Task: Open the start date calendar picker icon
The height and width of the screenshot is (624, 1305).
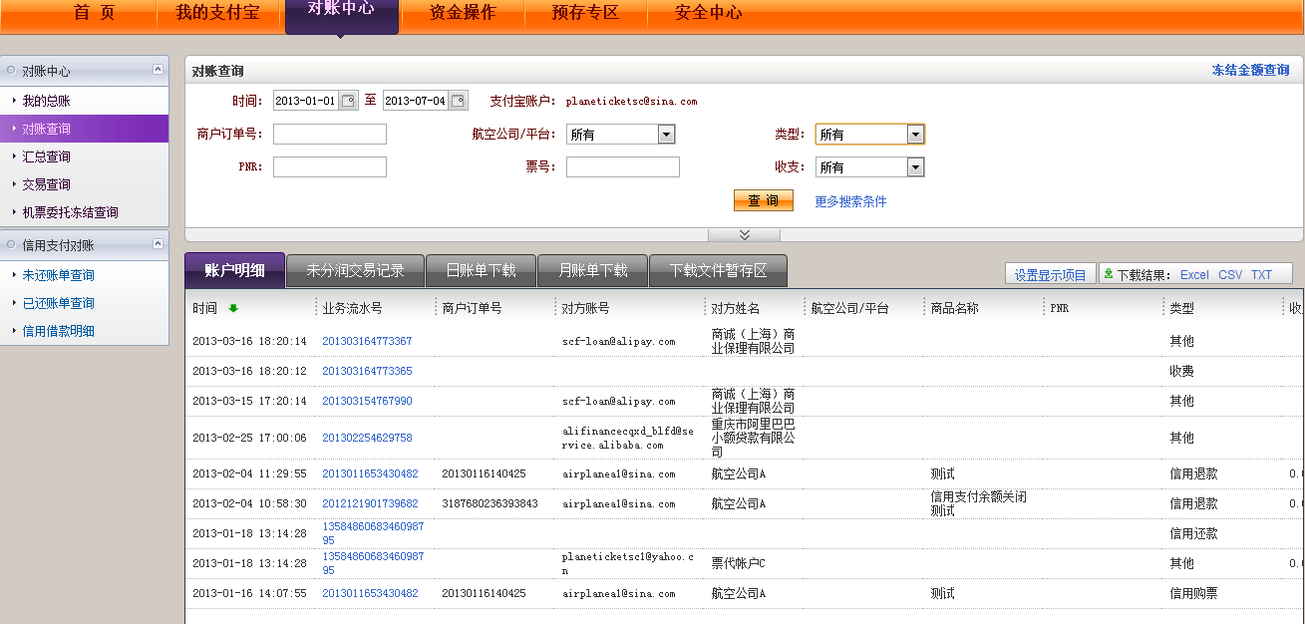Action: (x=348, y=101)
